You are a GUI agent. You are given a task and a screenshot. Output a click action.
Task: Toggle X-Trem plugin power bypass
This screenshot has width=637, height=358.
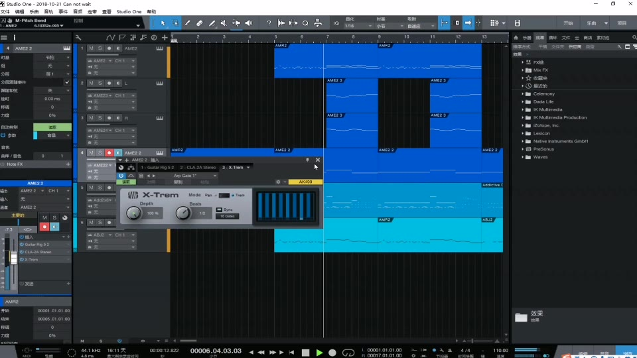pyautogui.click(x=121, y=176)
